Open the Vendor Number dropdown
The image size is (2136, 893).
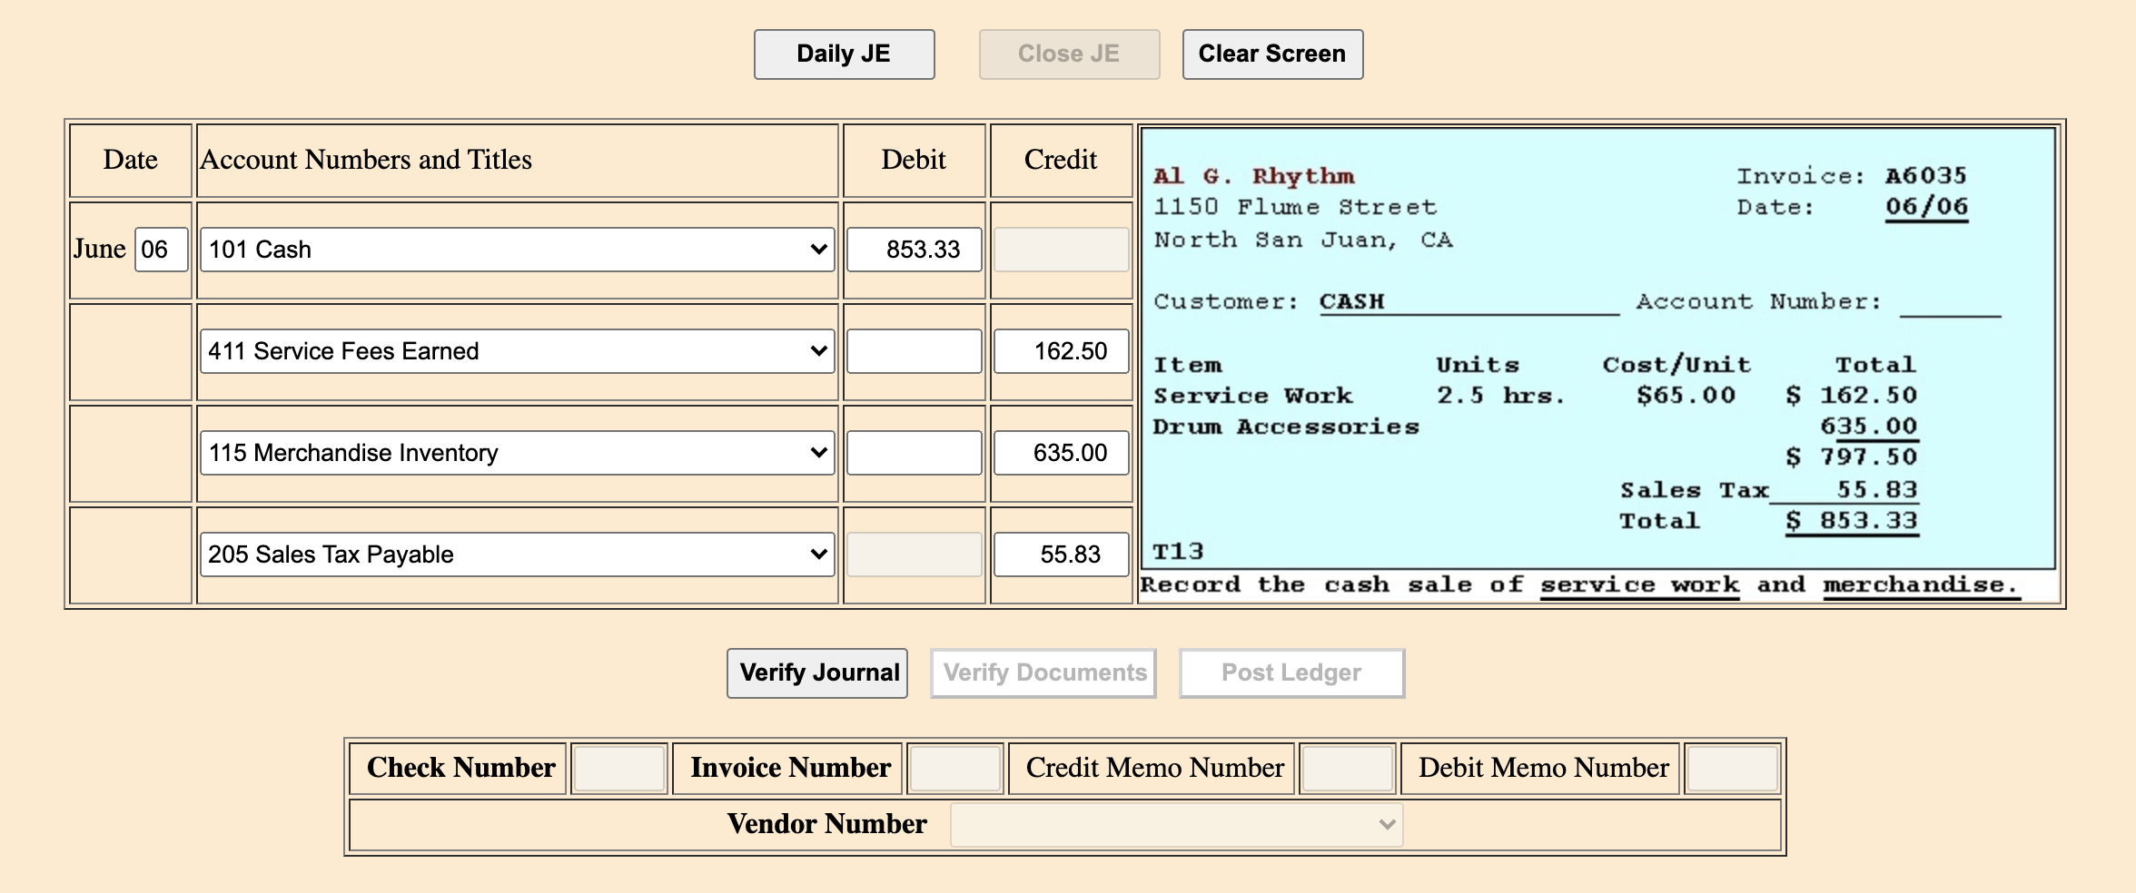(x=1176, y=825)
